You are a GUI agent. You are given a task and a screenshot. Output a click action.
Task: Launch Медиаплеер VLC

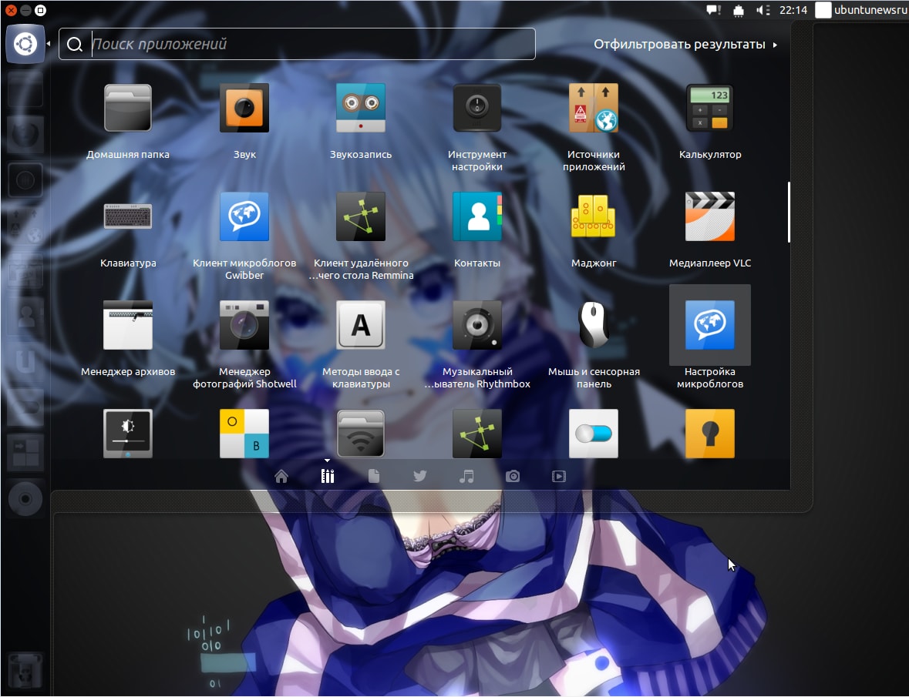point(709,216)
